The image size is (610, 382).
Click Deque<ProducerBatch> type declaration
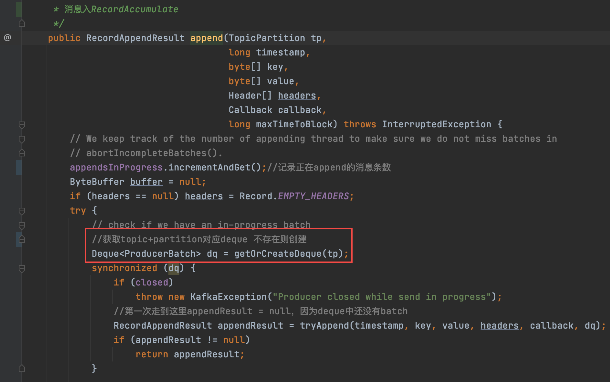coord(146,254)
